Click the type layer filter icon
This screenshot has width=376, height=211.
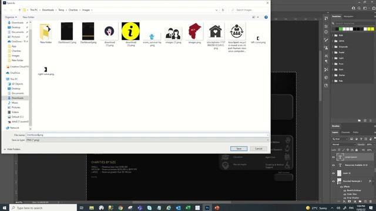coord(361,139)
